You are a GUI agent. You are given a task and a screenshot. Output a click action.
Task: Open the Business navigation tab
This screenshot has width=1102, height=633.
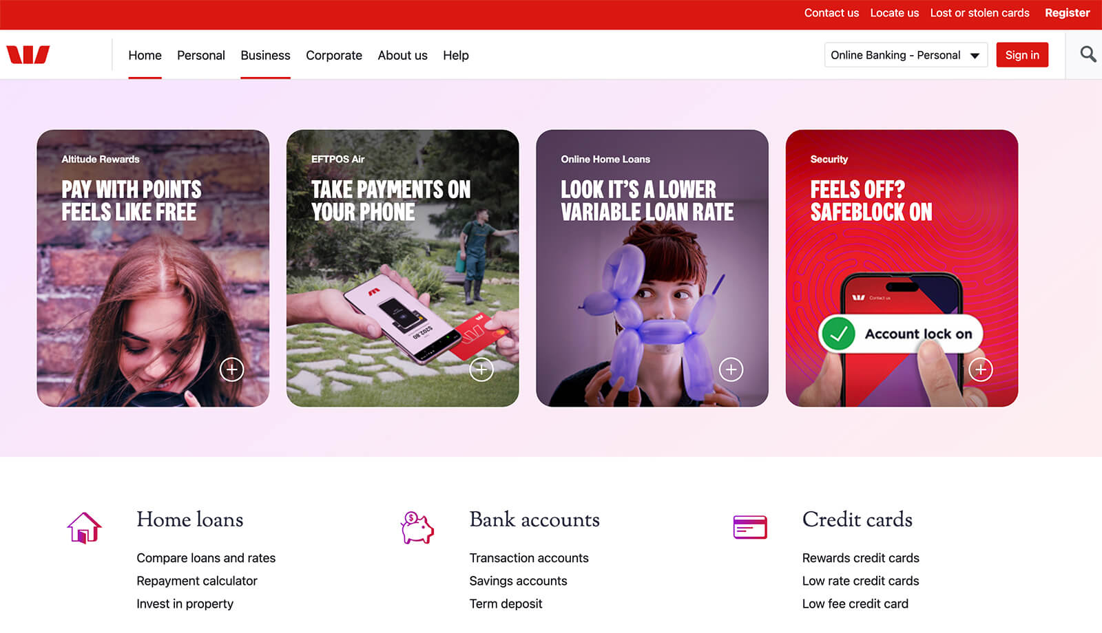tap(265, 55)
